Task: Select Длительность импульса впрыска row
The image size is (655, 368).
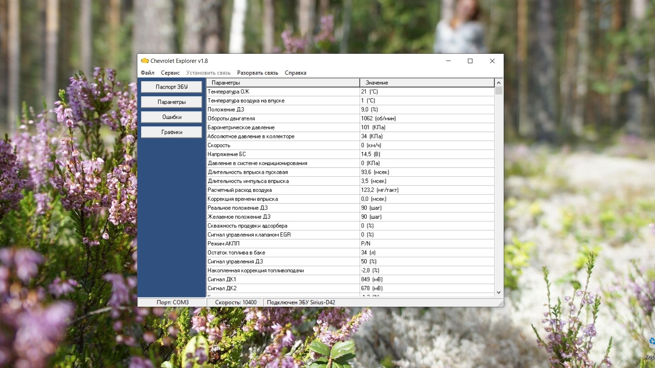Action: click(350, 181)
